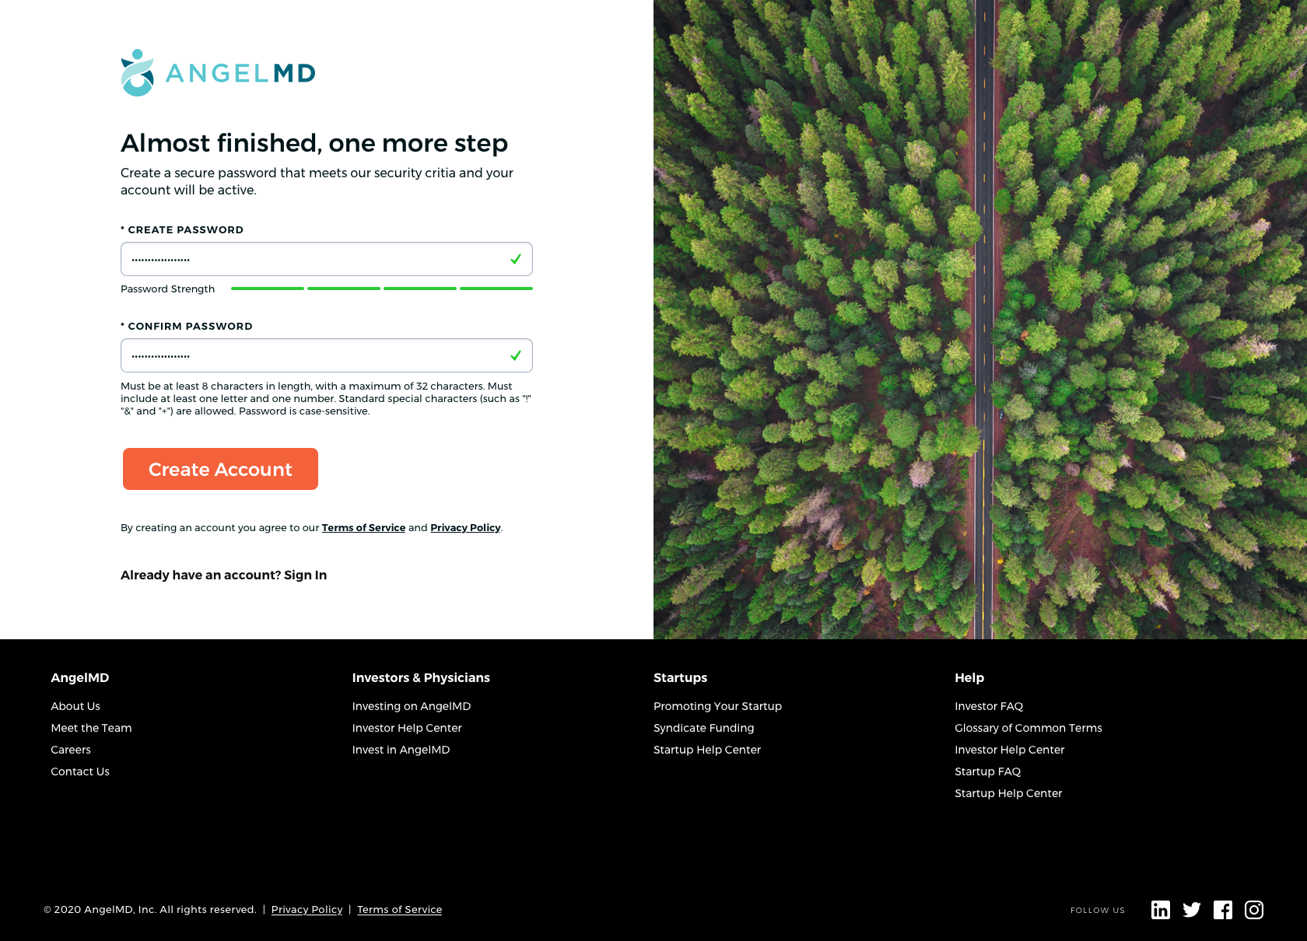1307x941 pixels.
Task: Click the Facebook social icon
Action: (1223, 909)
